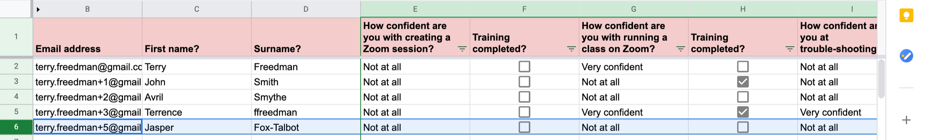
Task: Select row 6 header
Action: tap(16, 127)
